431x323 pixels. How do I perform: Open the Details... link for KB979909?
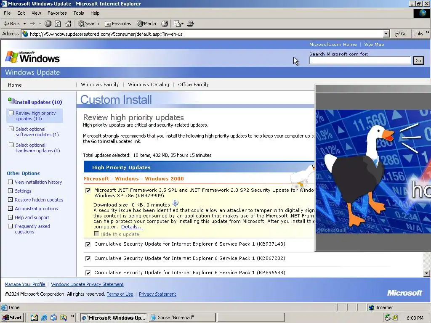click(132, 227)
